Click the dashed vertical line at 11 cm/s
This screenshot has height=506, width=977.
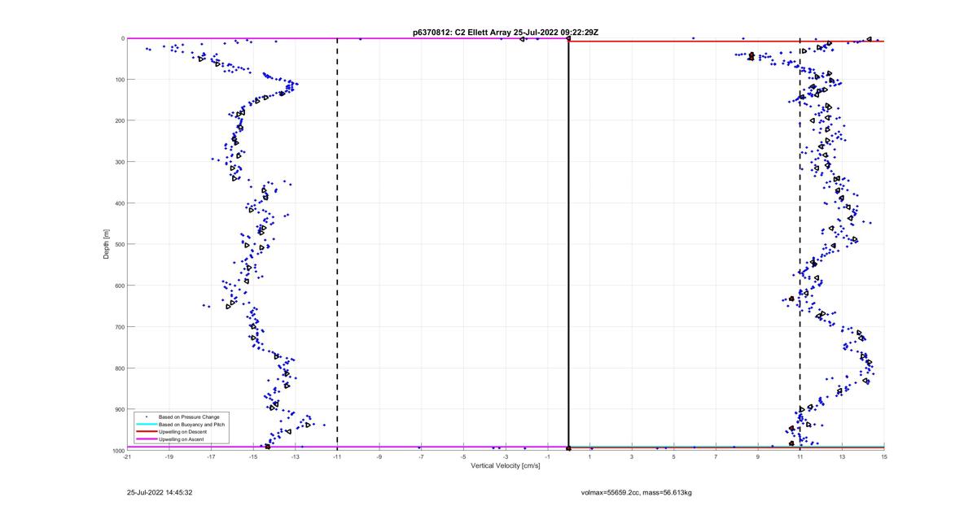[800, 244]
